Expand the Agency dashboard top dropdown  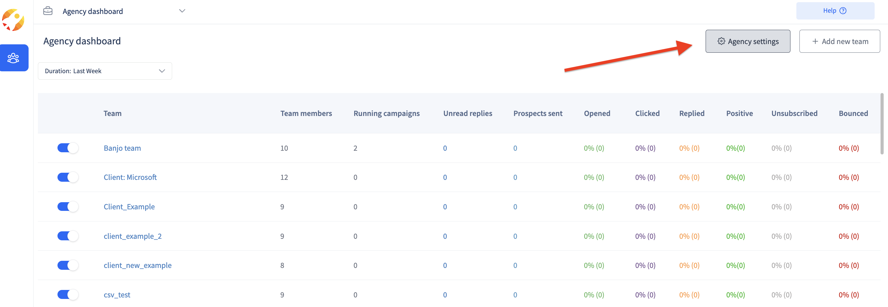(x=182, y=11)
